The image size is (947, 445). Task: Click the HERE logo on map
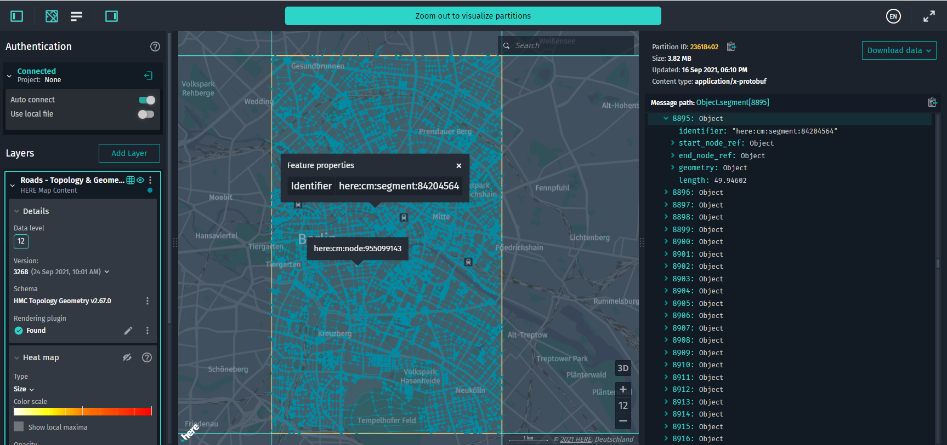point(189,432)
